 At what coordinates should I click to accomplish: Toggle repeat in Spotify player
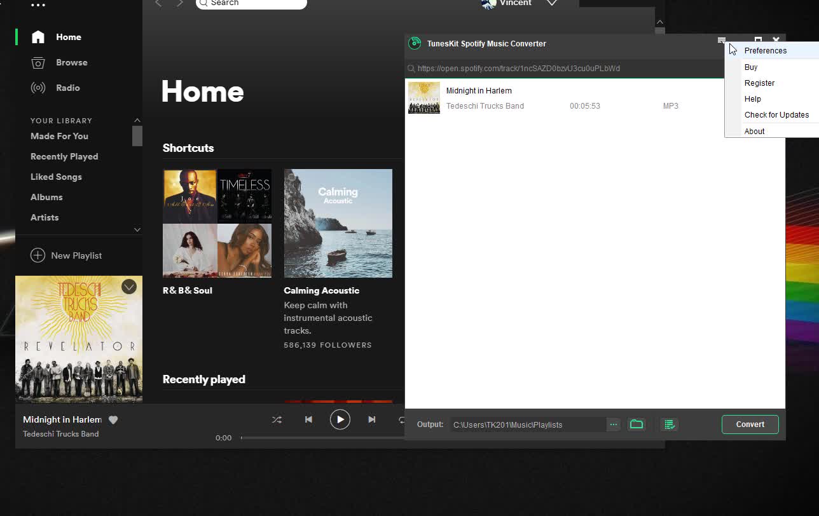[x=401, y=419]
